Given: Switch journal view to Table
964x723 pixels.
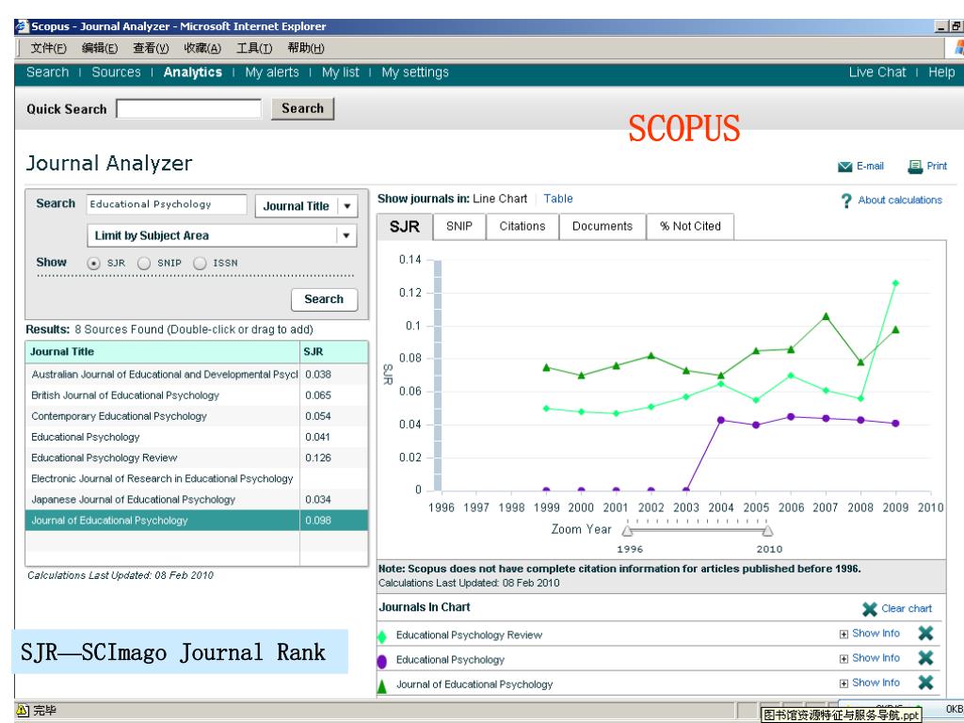Looking at the screenshot, I should 558,199.
